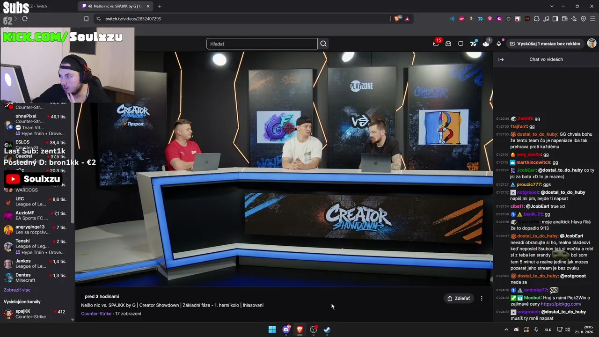Bookmark this page in the address bar
This screenshot has height=337, width=599.
pos(86,19)
